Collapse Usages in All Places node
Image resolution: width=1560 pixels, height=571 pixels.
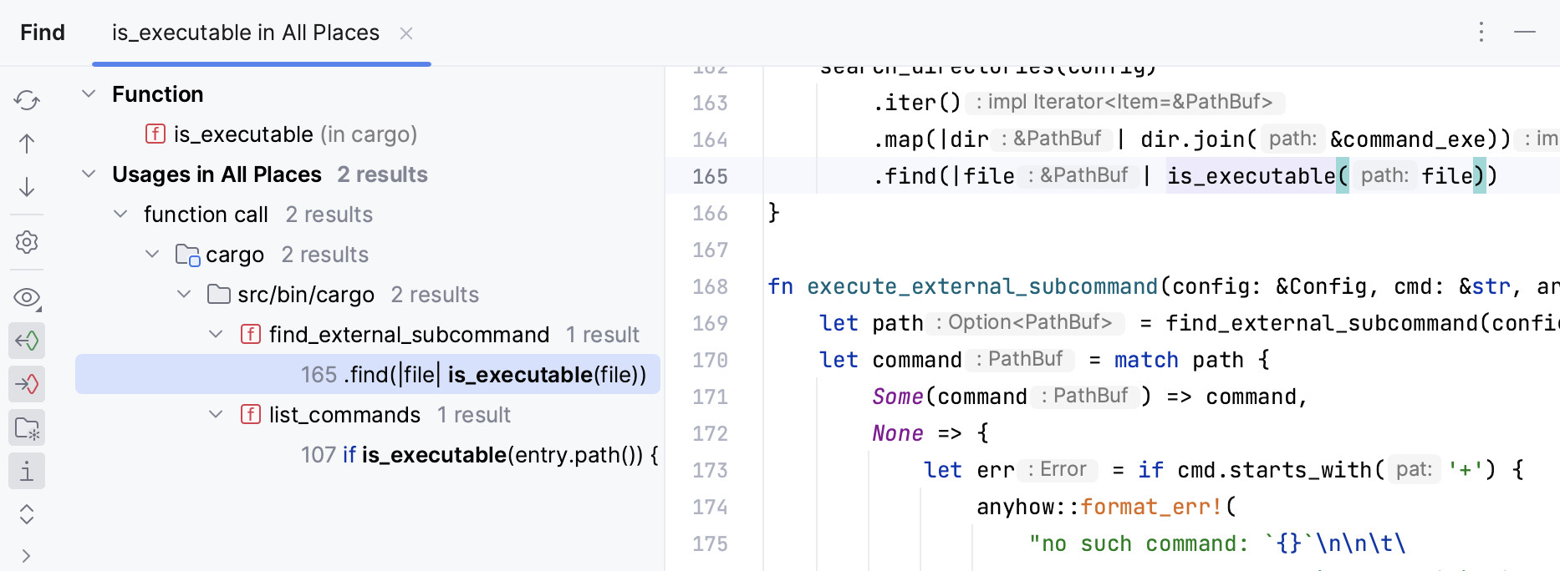click(89, 174)
